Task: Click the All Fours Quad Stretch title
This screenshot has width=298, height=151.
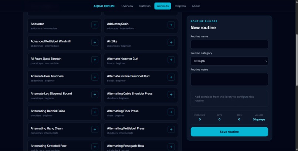Action: point(46,59)
